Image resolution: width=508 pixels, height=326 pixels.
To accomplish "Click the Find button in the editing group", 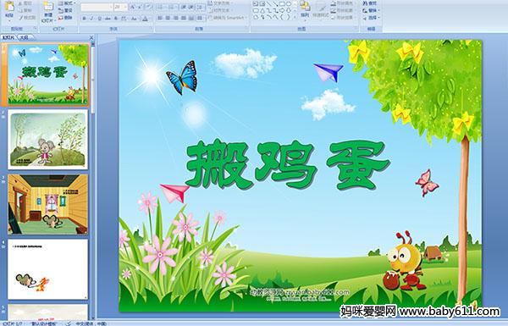I will coord(370,3).
